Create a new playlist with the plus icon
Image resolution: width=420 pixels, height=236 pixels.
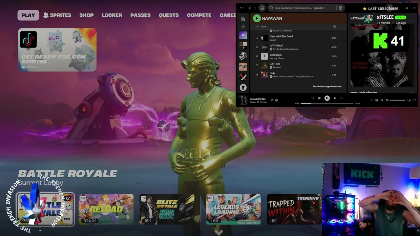243,27
